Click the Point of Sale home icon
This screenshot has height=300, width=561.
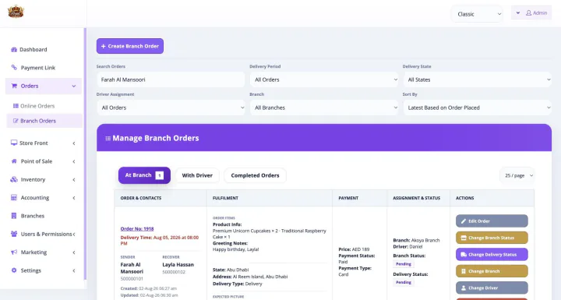[14, 161]
